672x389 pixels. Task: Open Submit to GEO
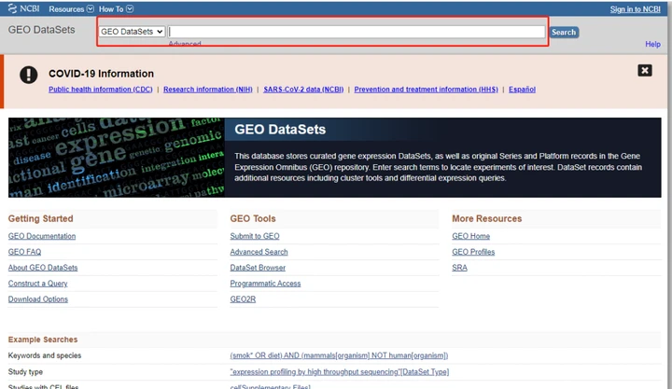click(255, 236)
